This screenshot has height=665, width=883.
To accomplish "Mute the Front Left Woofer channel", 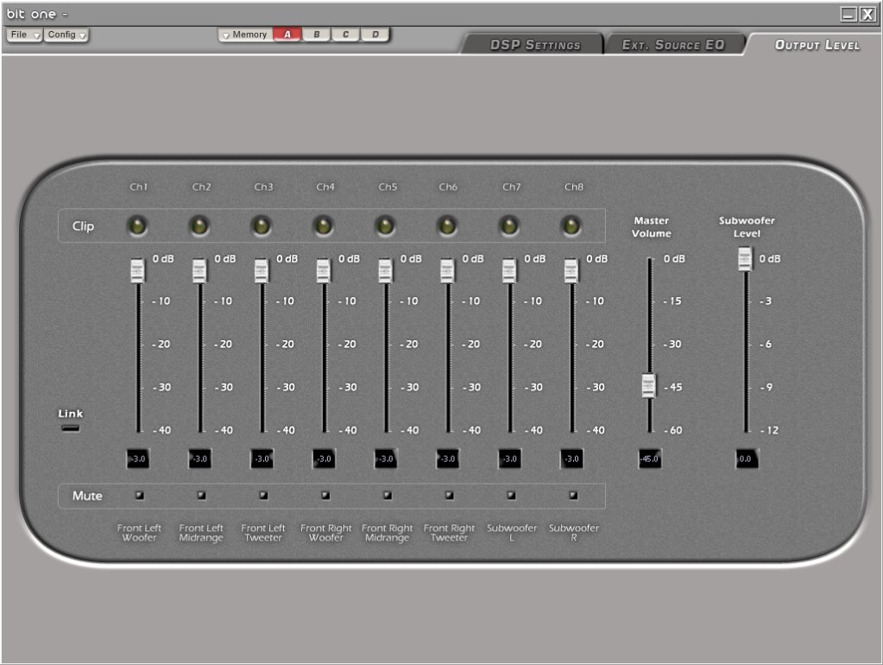I will tap(140, 496).
